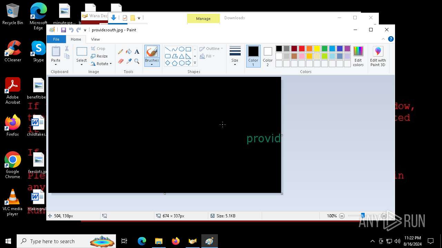The width and height of the screenshot is (442, 248).
Task: Collapse the ribbon with the chevron
Action: 383,39
